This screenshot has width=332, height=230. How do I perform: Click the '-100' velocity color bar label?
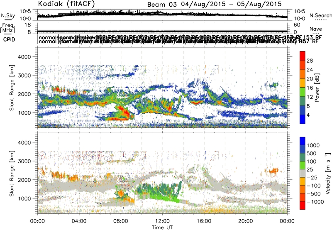coord(314,186)
